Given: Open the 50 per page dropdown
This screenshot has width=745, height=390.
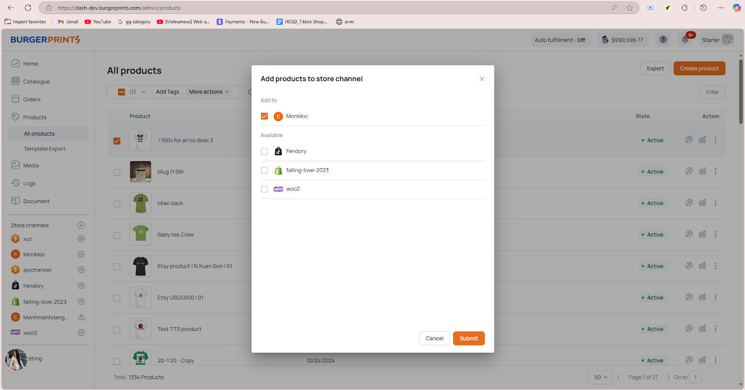Looking at the screenshot, I should tap(600, 377).
